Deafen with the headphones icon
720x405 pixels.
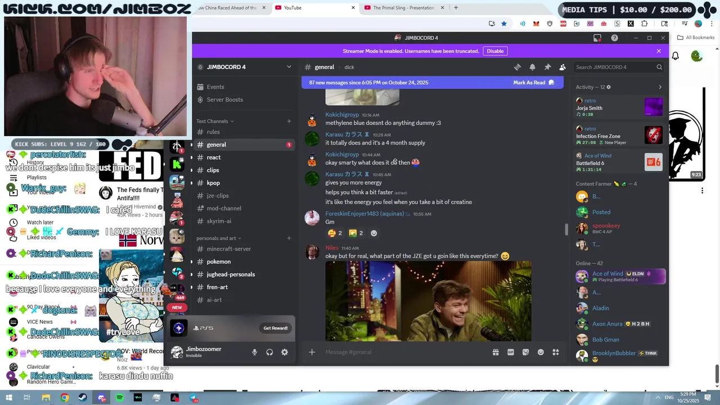pyautogui.click(x=269, y=352)
